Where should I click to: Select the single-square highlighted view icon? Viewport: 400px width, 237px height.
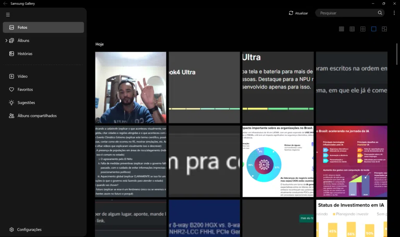click(374, 29)
